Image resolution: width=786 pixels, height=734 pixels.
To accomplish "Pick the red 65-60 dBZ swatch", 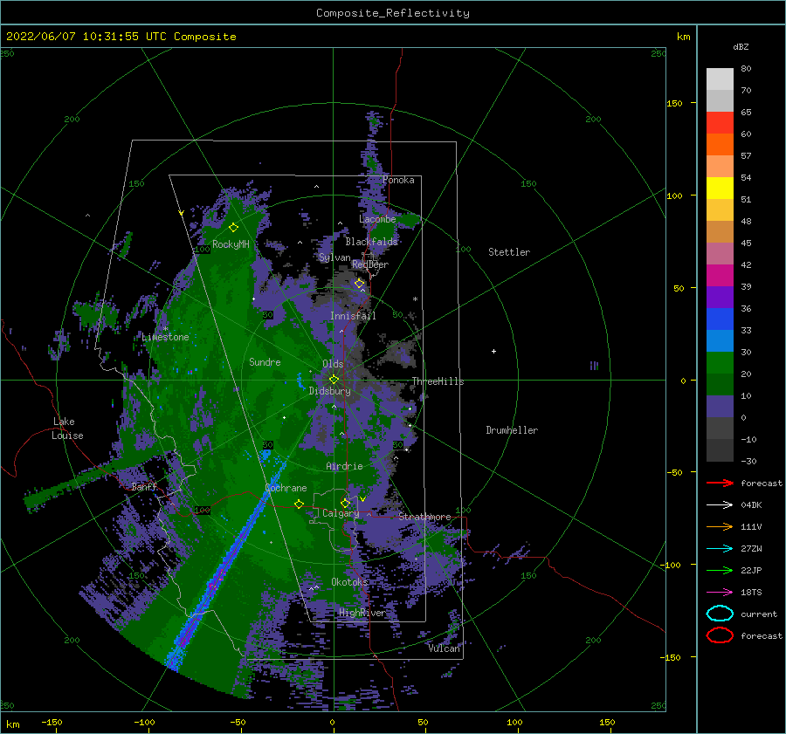I will (720, 123).
